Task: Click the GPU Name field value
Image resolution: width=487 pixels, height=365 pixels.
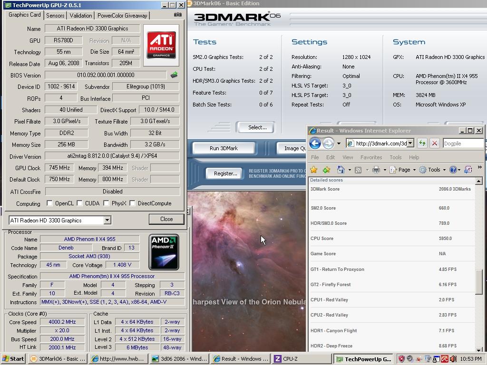Action: click(x=92, y=28)
